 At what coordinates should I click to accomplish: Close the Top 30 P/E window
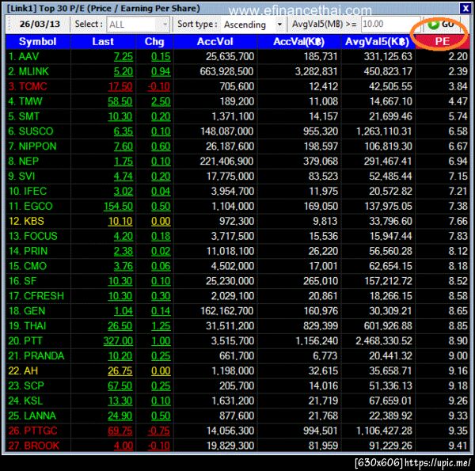pyautogui.click(x=465, y=8)
